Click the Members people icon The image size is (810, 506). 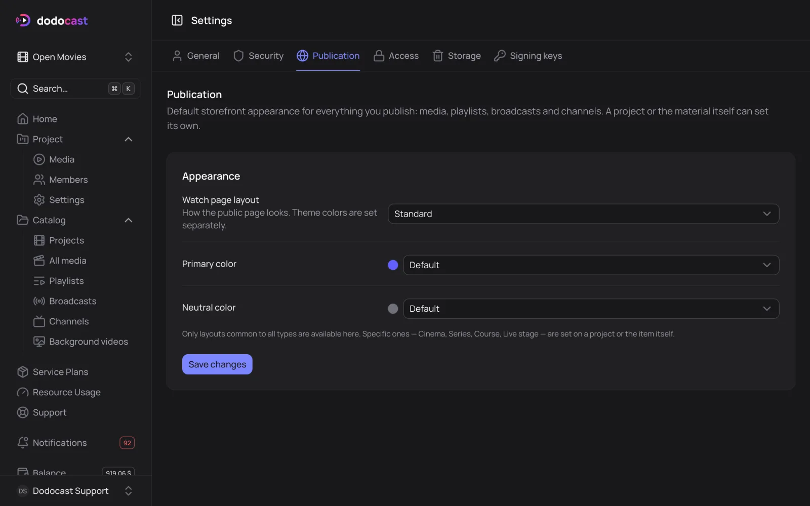click(x=39, y=180)
